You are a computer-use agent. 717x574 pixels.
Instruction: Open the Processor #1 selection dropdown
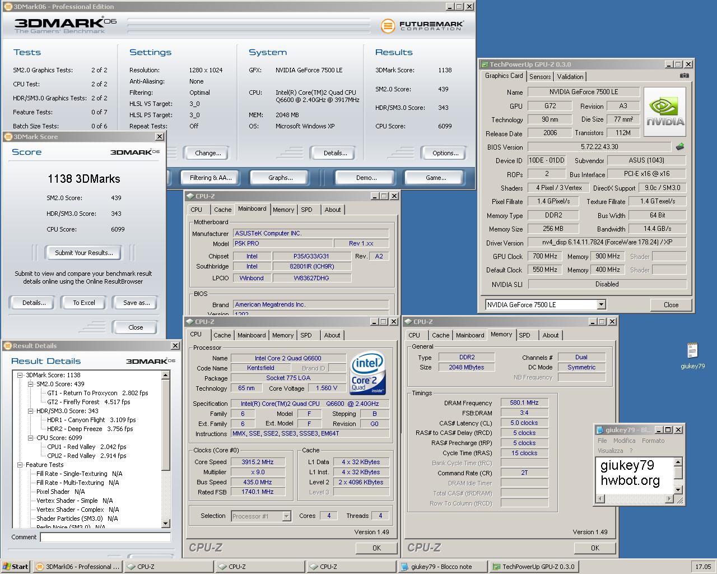[x=286, y=516]
